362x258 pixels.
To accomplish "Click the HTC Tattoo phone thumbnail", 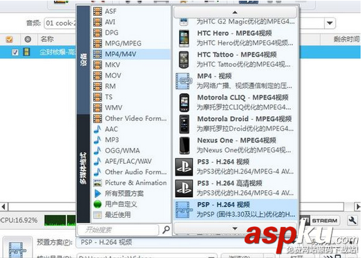I will tap(184, 59).
